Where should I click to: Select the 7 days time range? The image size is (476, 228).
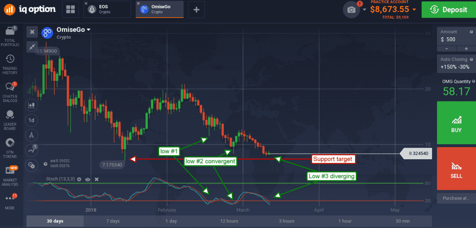pyautogui.click(x=113, y=221)
